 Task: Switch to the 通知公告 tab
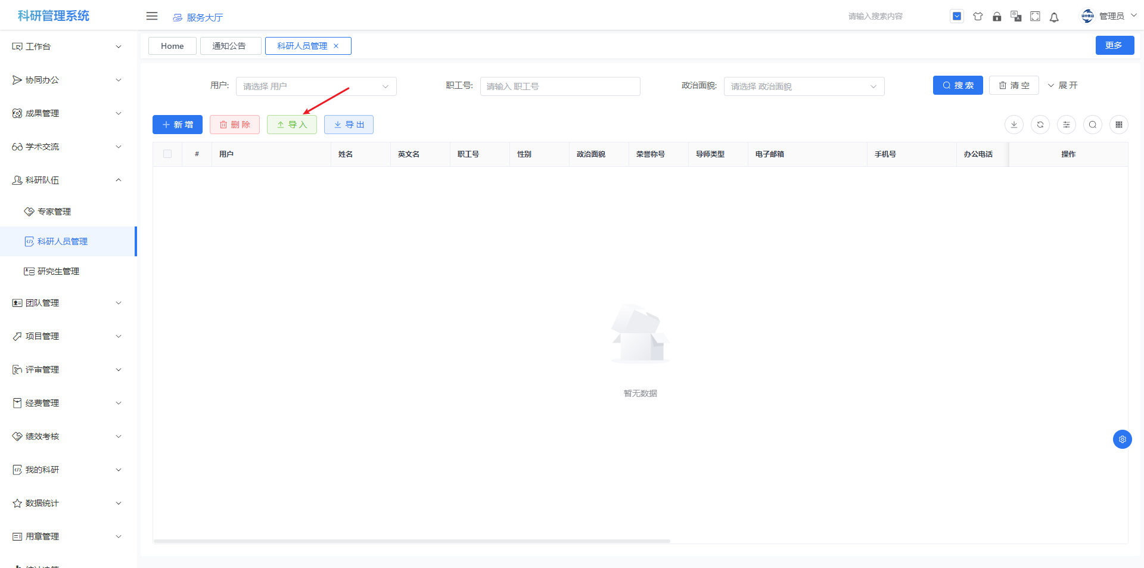(230, 46)
